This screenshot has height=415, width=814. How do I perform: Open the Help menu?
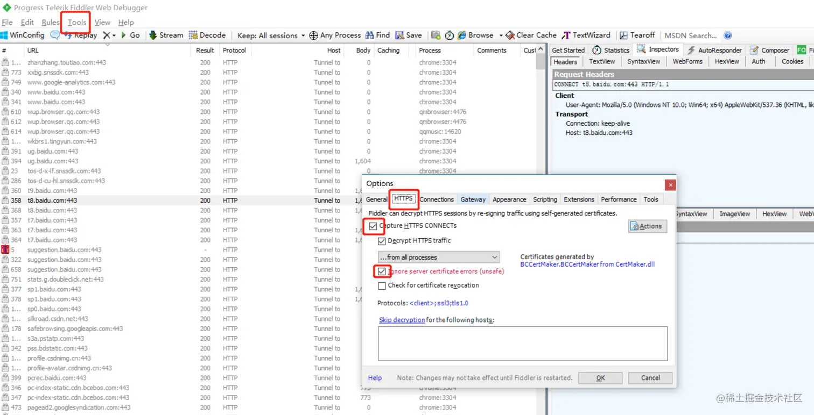[x=126, y=22]
